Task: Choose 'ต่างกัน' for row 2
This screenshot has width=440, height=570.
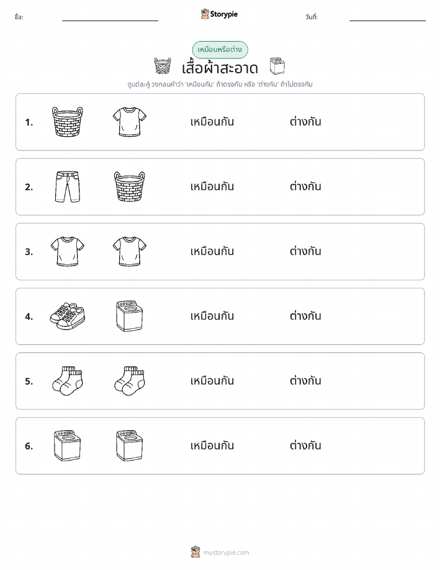Action: coord(305,186)
